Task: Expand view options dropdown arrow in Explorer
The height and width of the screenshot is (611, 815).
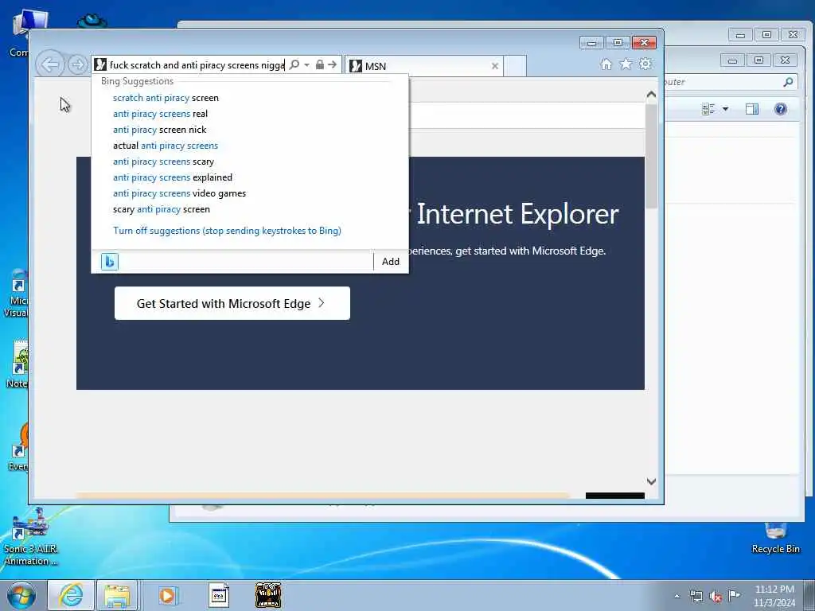Action: pyautogui.click(x=726, y=109)
